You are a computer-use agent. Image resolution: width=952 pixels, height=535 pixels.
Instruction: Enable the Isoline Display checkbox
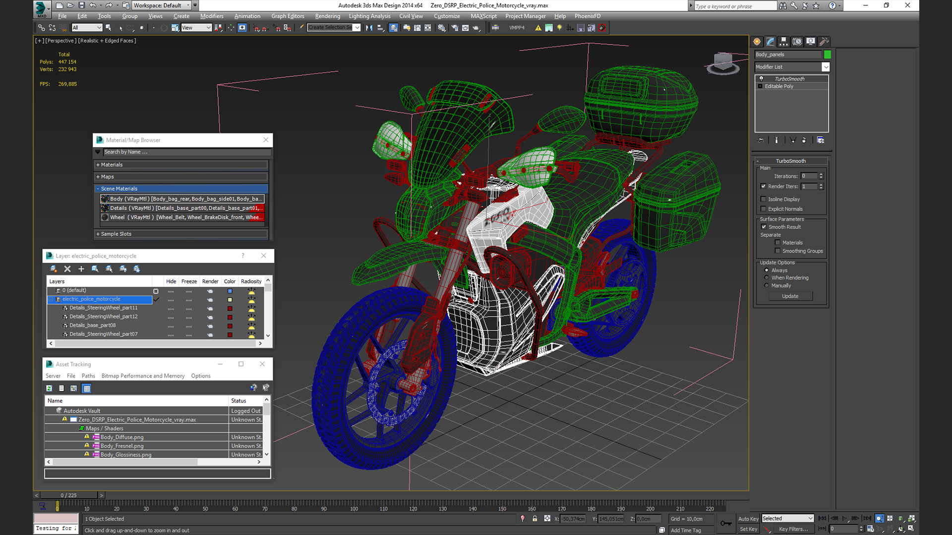tap(764, 199)
